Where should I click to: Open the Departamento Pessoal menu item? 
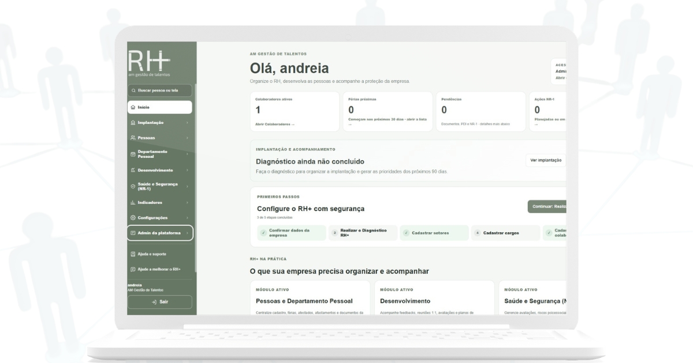coord(160,154)
